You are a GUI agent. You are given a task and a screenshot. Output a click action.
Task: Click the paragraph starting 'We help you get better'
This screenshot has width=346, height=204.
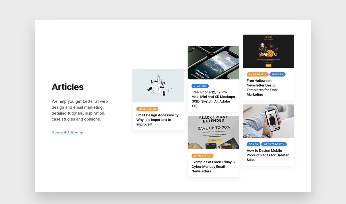click(80, 110)
